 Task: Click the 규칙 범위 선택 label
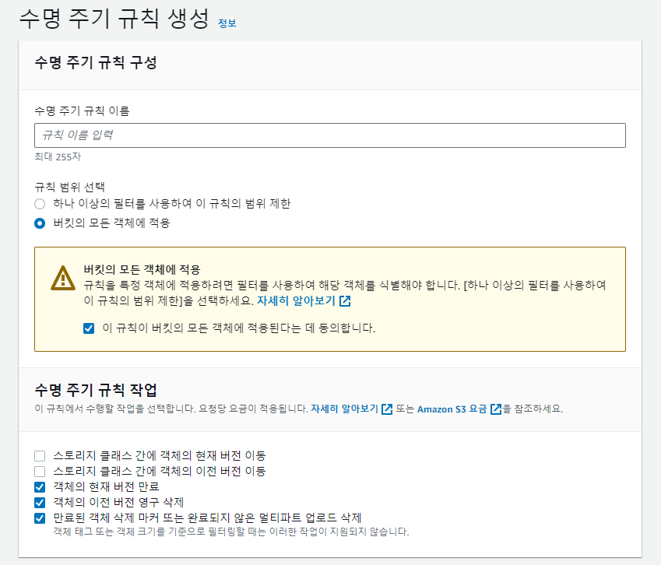point(69,187)
